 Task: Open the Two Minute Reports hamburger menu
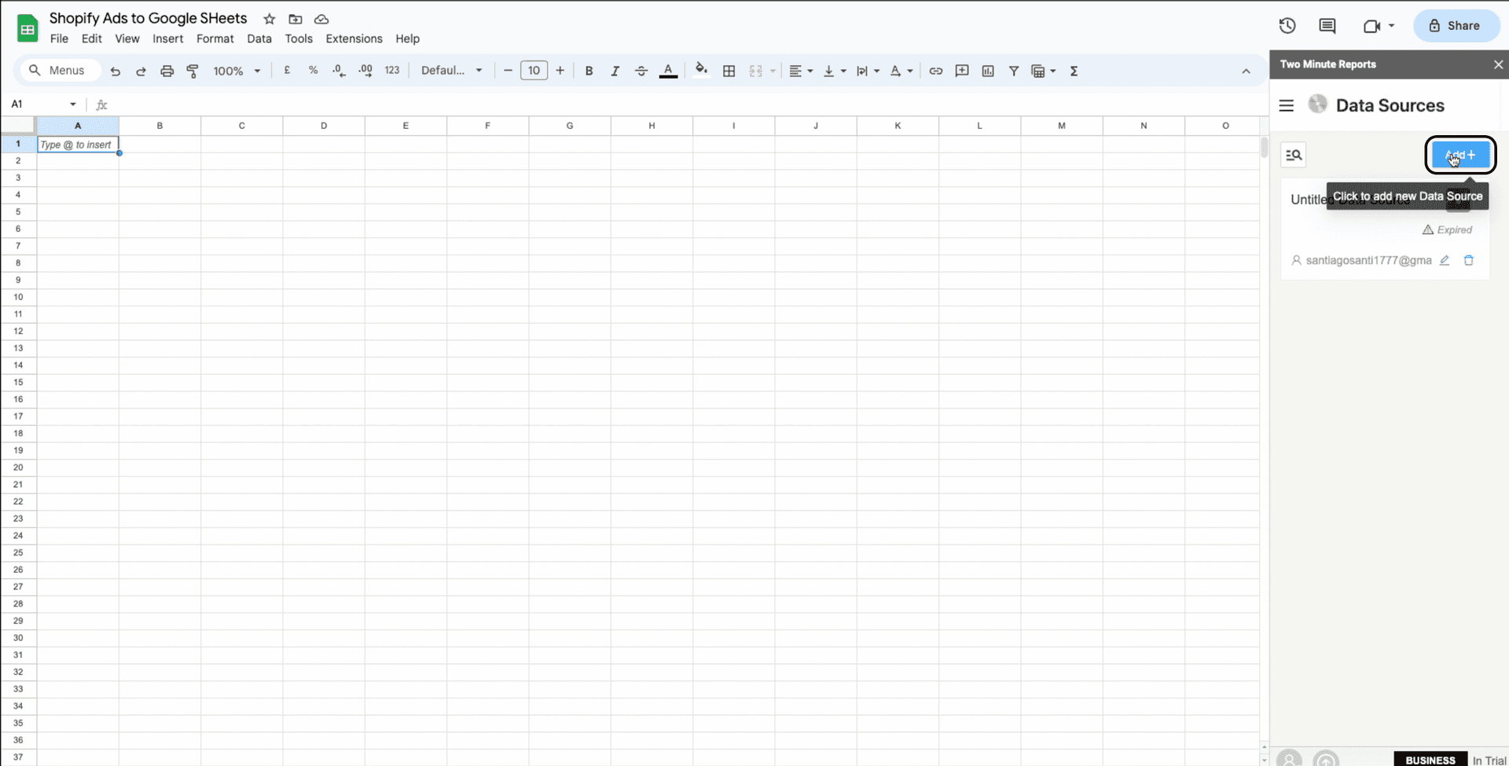pyautogui.click(x=1287, y=105)
